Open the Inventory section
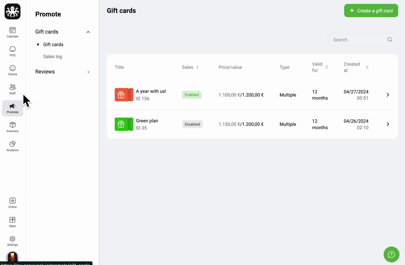 (12, 127)
